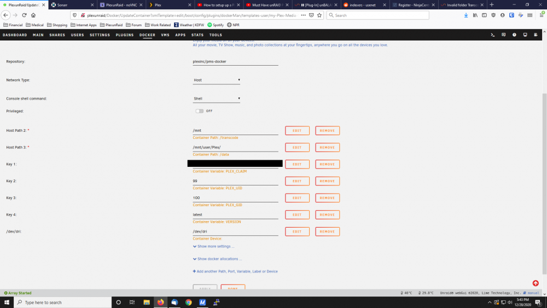Show the Firefox sidebar icon
This screenshot has width=547, height=308.
[x=484, y=15]
